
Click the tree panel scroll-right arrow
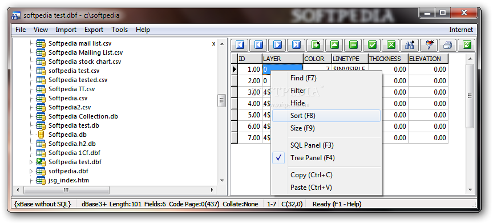(212, 190)
